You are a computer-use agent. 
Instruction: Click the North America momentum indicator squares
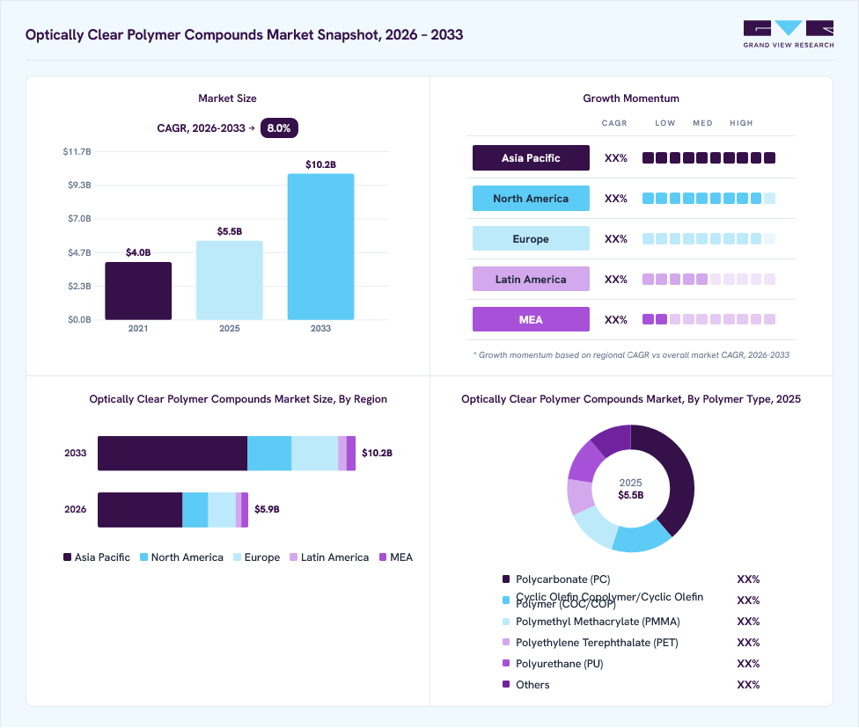(708, 198)
